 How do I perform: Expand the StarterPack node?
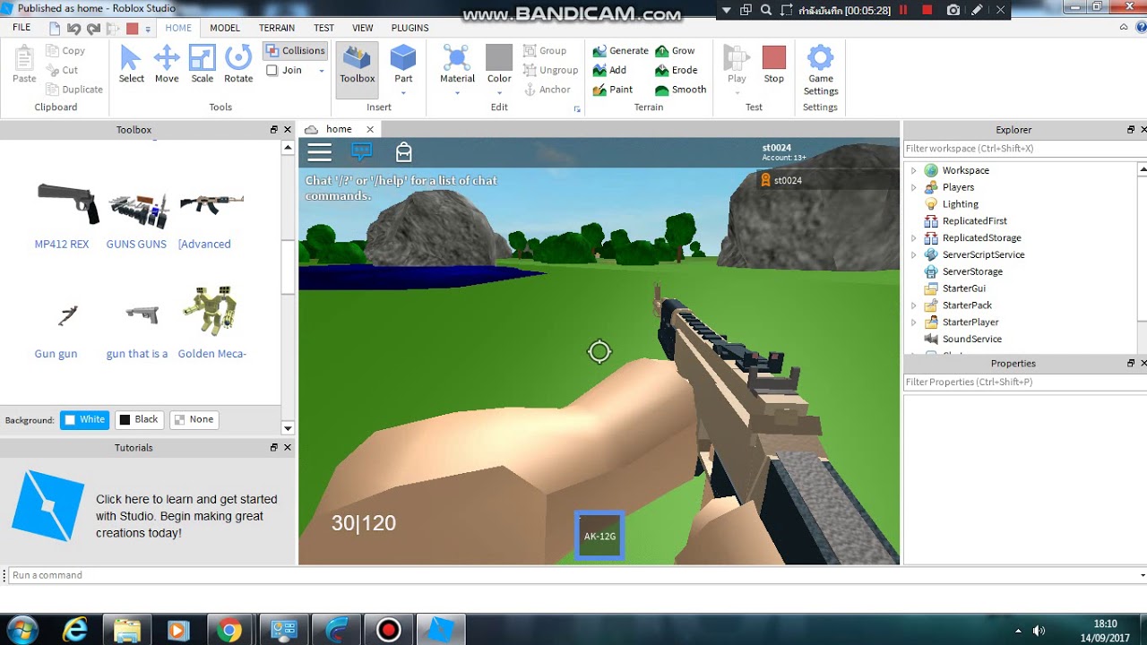(x=914, y=305)
